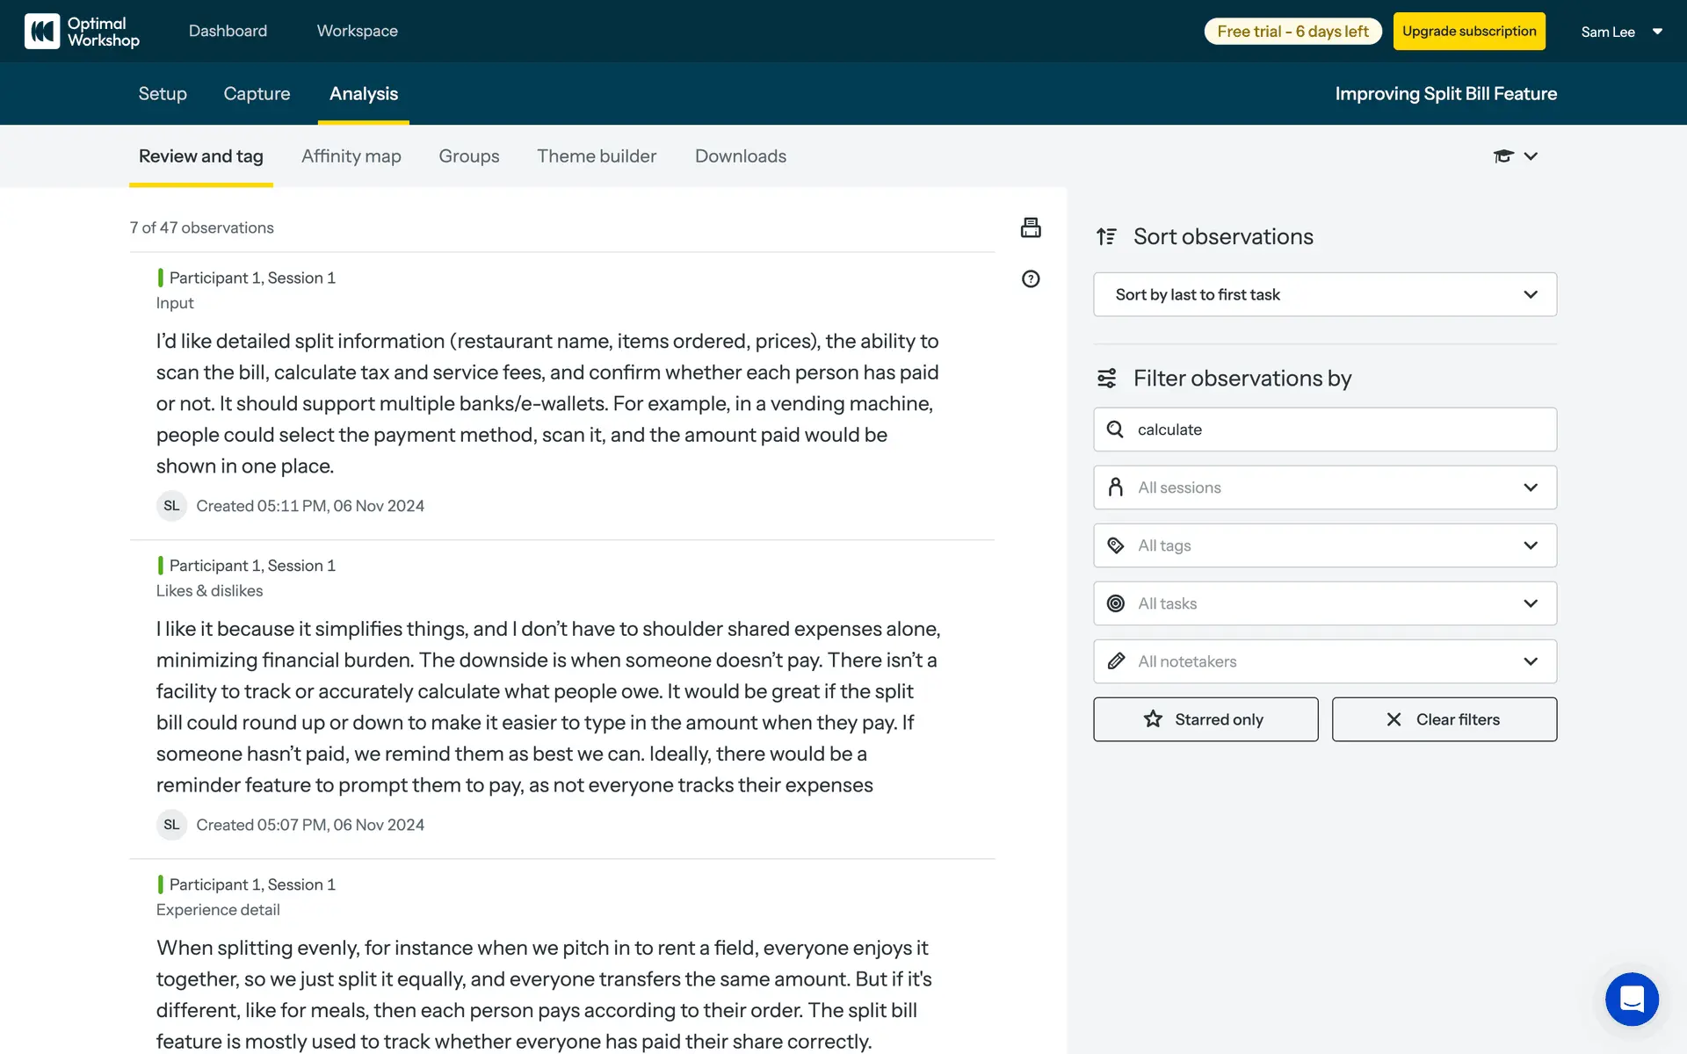Click the printer icon above observations
This screenshot has height=1054, width=1687.
pyautogui.click(x=1031, y=227)
